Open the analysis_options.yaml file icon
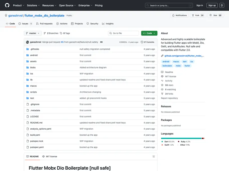Screen dimensions: 229x171 click(27, 129)
